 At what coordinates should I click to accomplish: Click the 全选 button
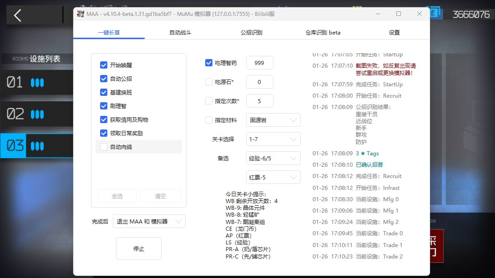click(117, 196)
